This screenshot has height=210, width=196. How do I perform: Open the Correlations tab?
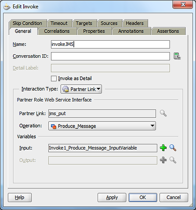57,31
